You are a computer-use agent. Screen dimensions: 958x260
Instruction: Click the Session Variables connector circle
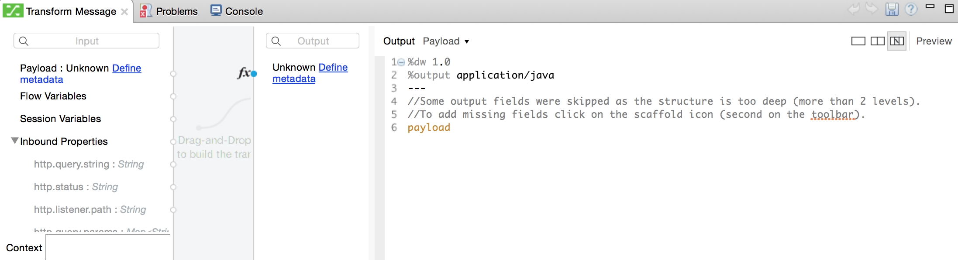click(x=173, y=119)
